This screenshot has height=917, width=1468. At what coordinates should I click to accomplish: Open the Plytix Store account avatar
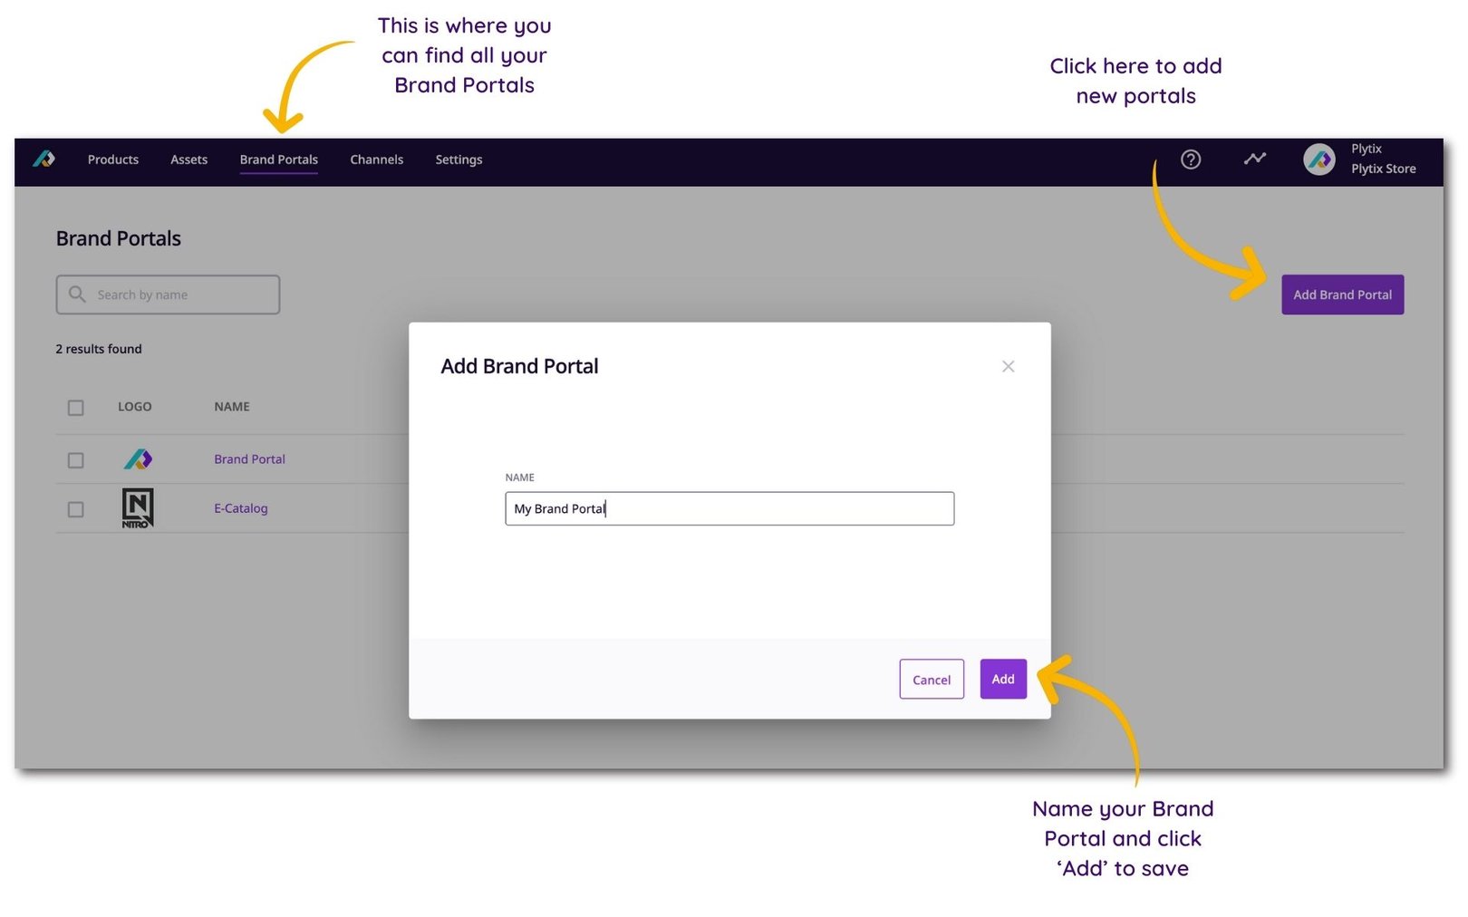(1319, 159)
